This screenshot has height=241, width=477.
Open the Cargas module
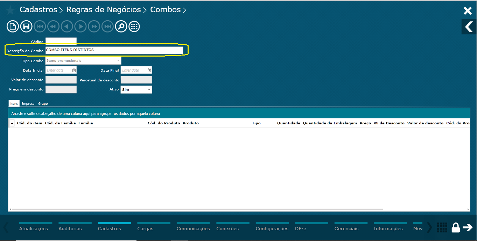pyautogui.click(x=145, y=228)
